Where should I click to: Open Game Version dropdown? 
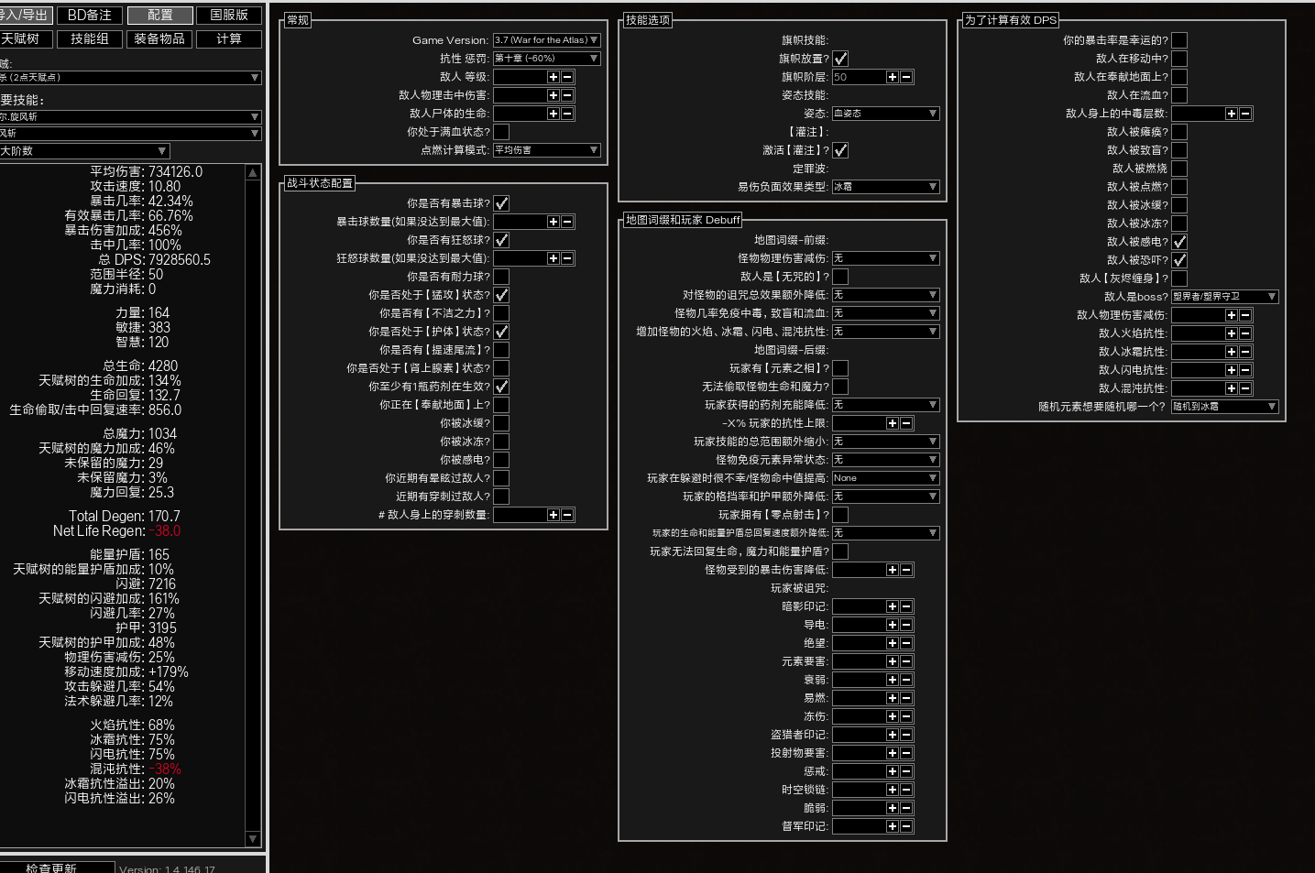coord(546,40)
